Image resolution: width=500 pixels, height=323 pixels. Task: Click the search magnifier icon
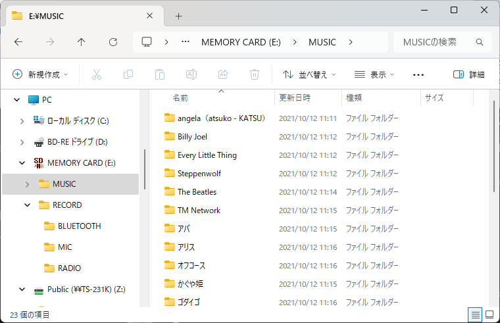click(479, 42)
